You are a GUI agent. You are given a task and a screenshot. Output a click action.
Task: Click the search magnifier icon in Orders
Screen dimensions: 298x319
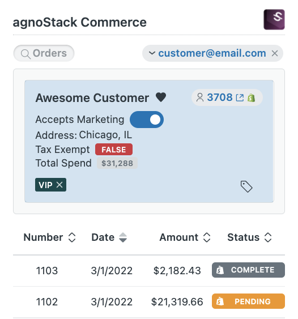coord(25,54)
